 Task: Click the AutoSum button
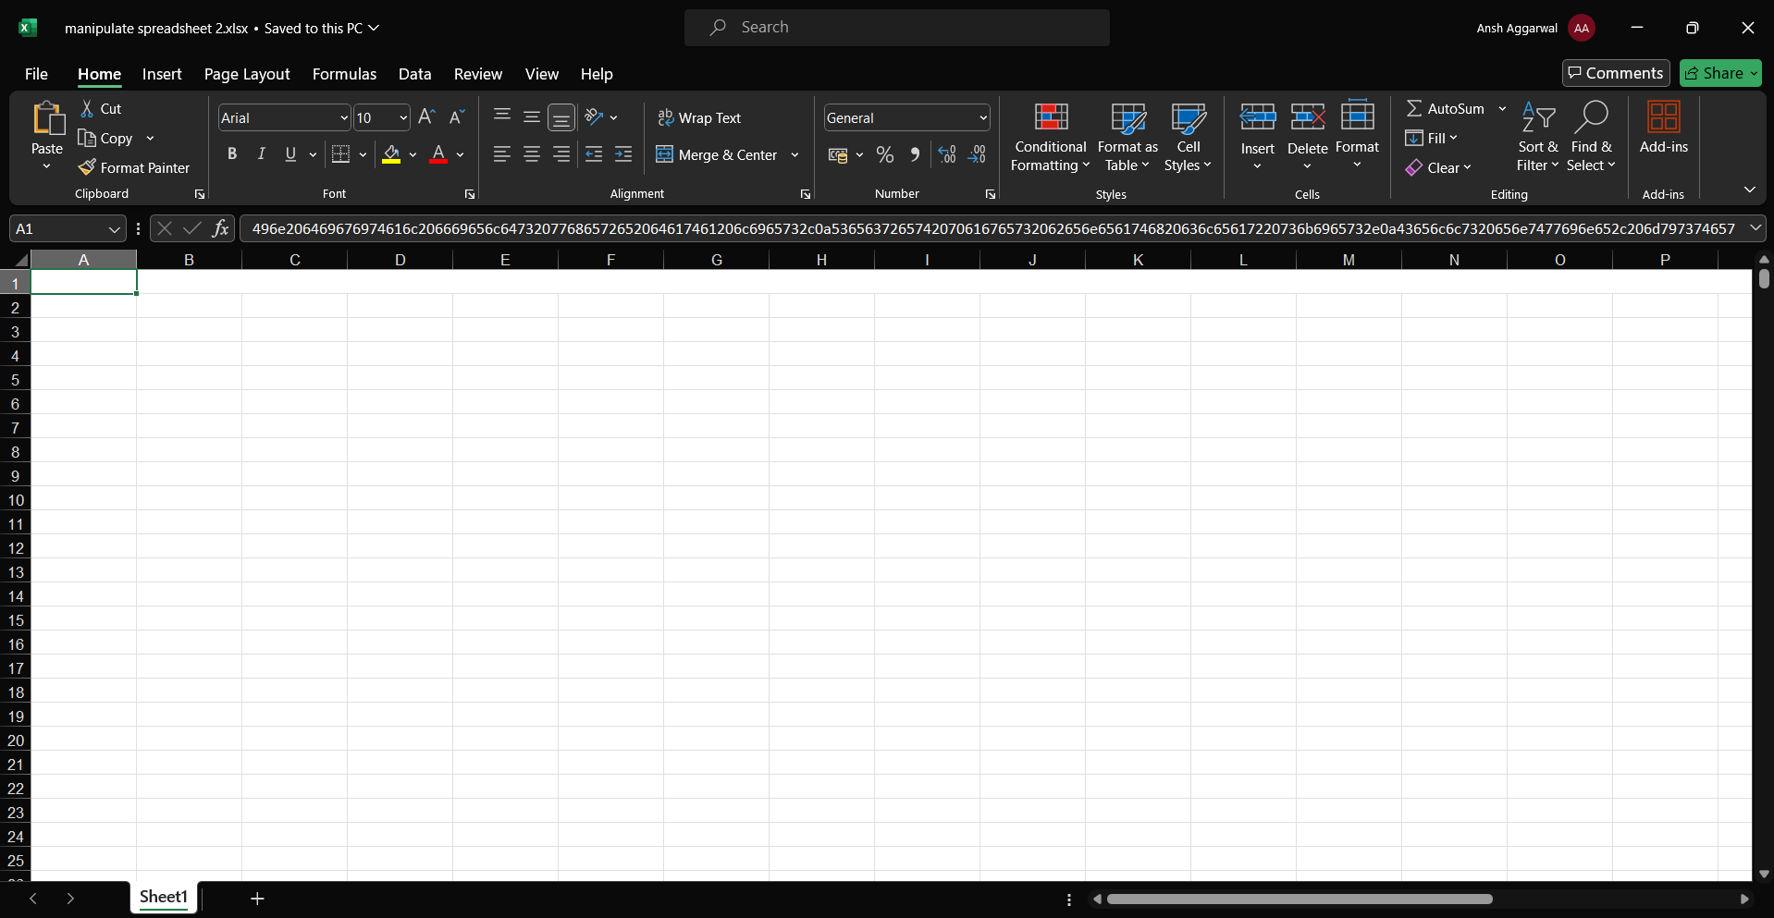[x=1445, y=109]
